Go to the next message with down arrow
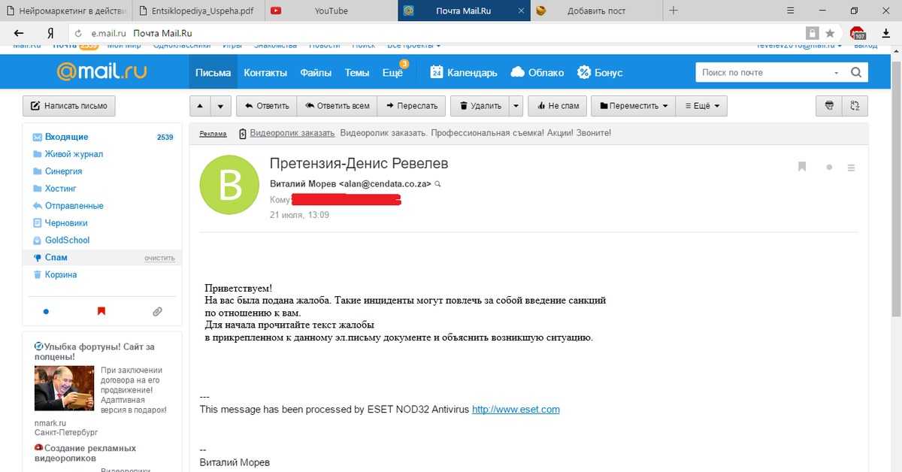The image size is (902, 472). (220, 106)
